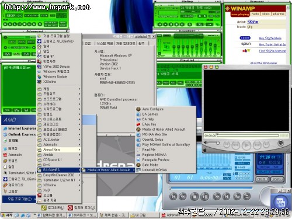The height and width of the screenshot is (219, 292).
Task: Expand the Ahead Nero folder
Action: [59, 150]
